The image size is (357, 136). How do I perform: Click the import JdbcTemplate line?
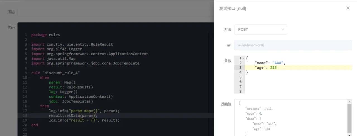(x=85, y=63)
